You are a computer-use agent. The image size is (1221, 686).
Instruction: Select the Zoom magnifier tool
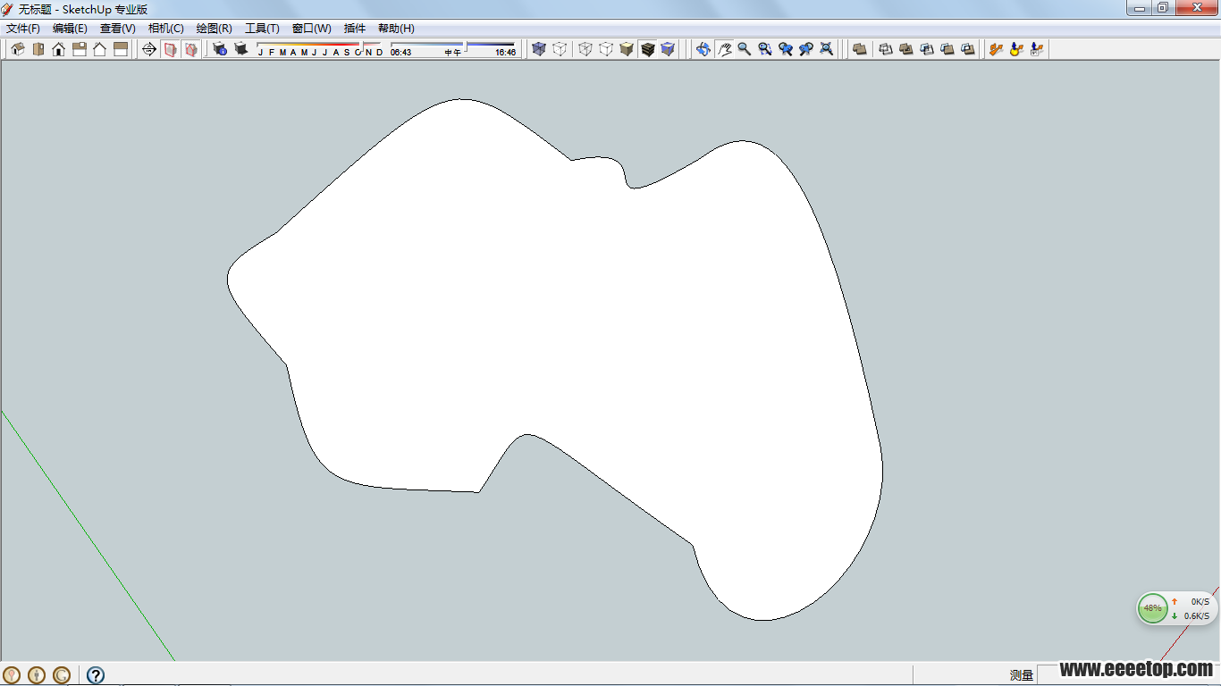(x=744, y=49)
